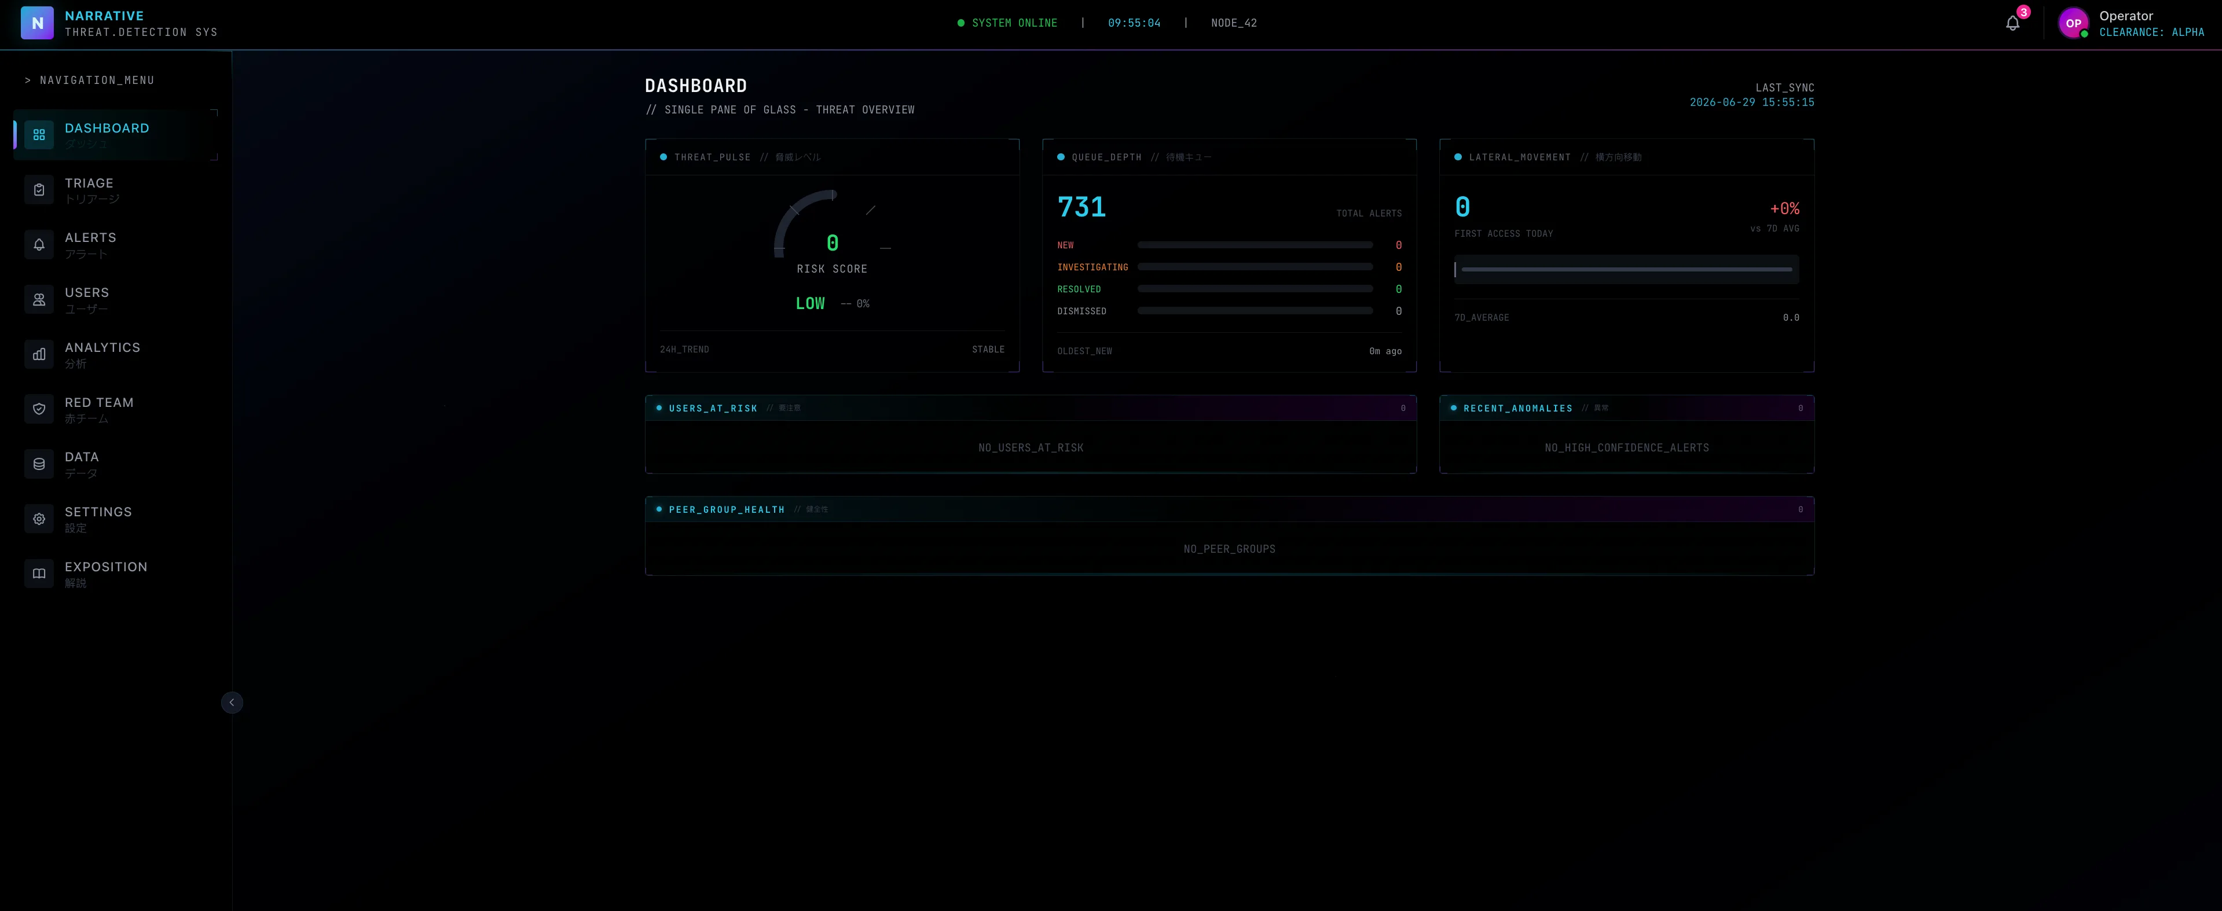Click the NO_HIGH_CONFIDENCE_ALERTS message

pyautogui.click(x=1627, y=448)
